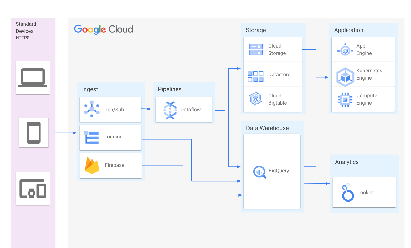Click the Cloud Bigtable icon
This screenshot has width=411, height=248.
pos(255,99)
